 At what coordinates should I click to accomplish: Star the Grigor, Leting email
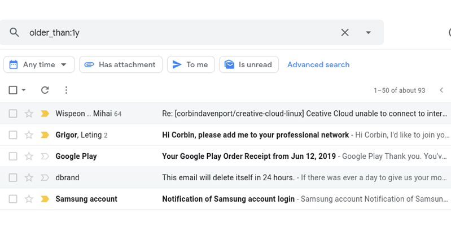(29, 134)
